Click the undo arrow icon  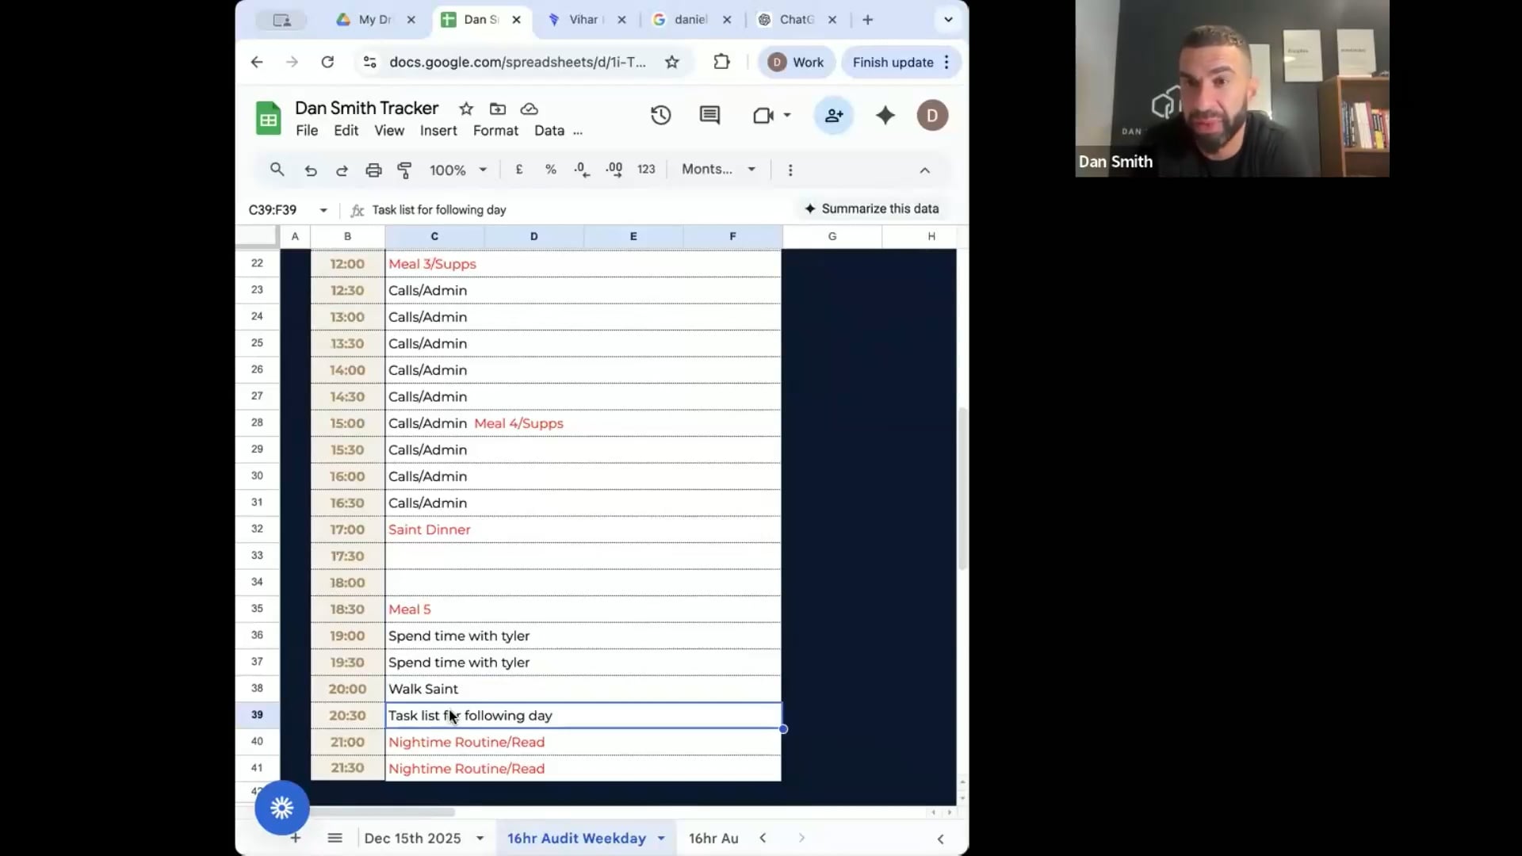pos(310,170)
